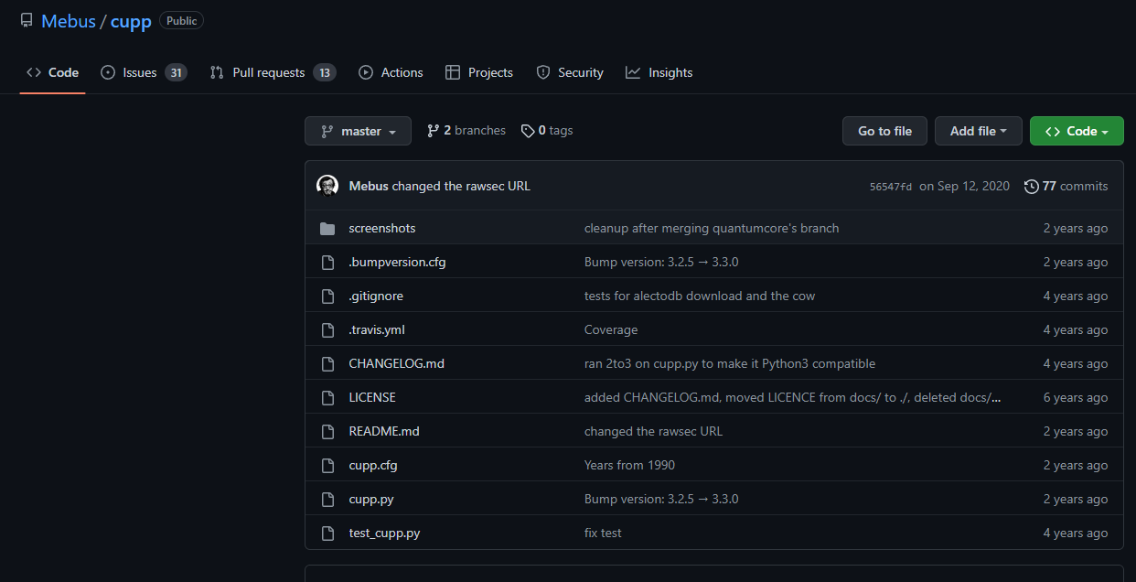Click file icon for .travis.yml
The width and height of the screenshot is (1136, 582).
click(x=327, y=329)
